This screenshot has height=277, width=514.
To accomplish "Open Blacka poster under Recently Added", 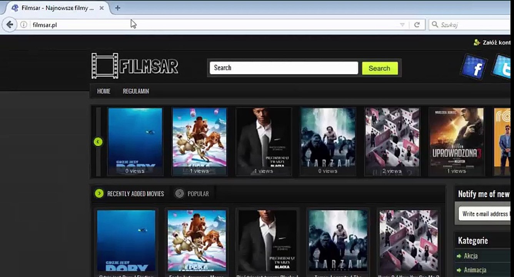I will click(267, 240).
